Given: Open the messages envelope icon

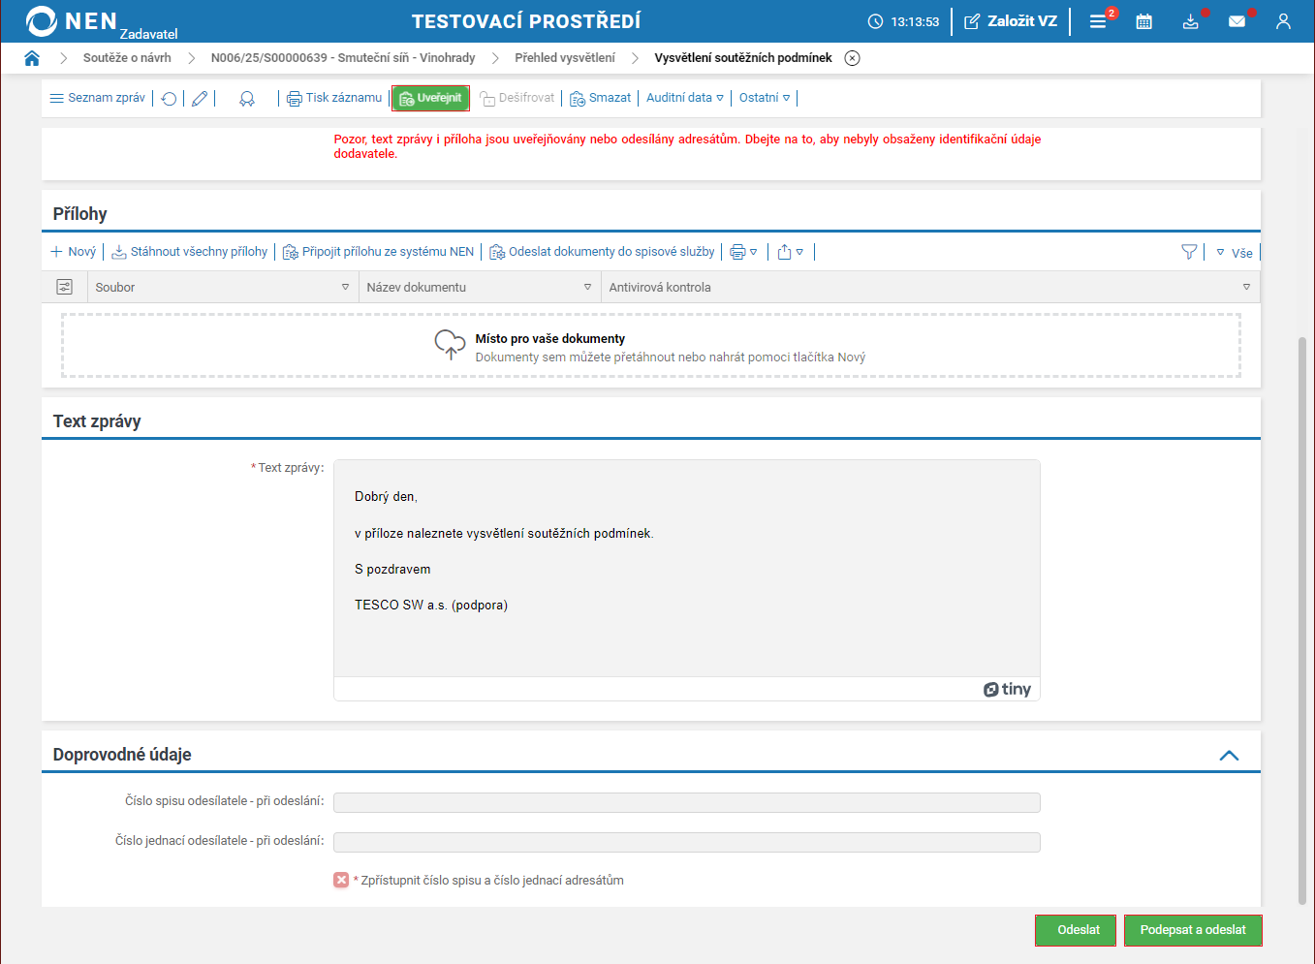Looking at the screenshot, I should pos(1237,21).
